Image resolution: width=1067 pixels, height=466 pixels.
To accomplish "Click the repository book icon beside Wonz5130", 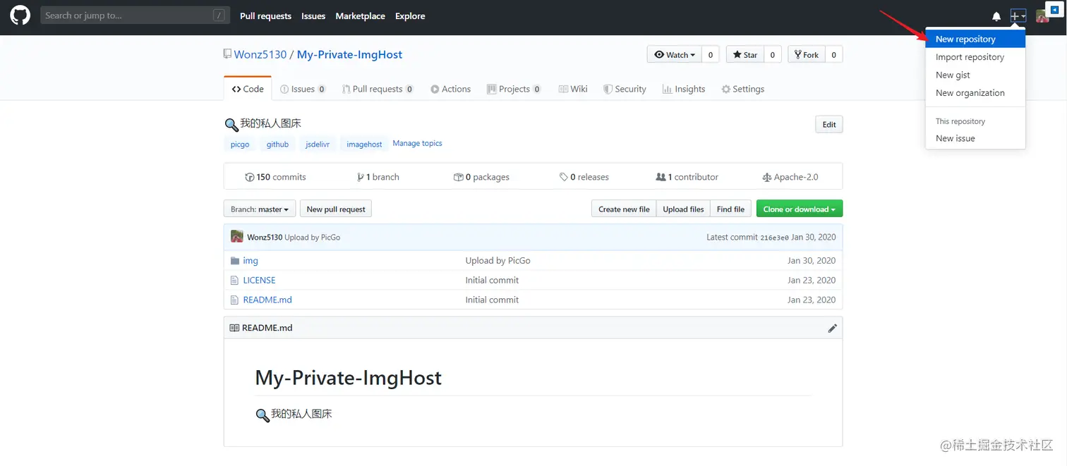I will click(x=227, y=54).
